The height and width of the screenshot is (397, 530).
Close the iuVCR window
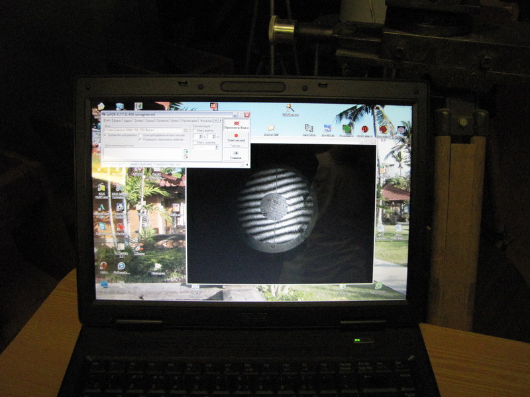[x=247, y=114]
